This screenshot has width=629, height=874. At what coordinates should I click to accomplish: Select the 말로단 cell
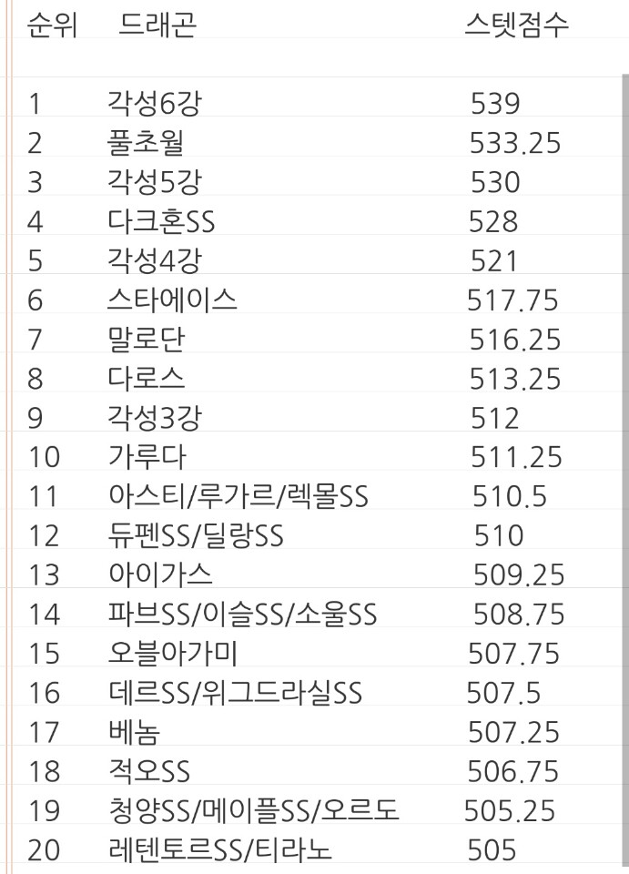[146, 340]
